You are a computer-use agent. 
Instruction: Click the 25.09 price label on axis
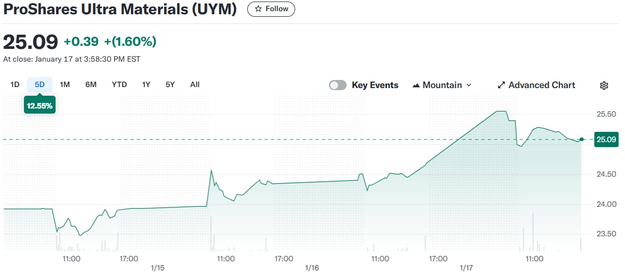[607, 139]
